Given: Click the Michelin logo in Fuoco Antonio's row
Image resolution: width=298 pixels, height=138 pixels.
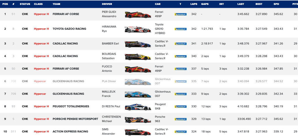Looking at the screenshot, I should pos(180,69).
